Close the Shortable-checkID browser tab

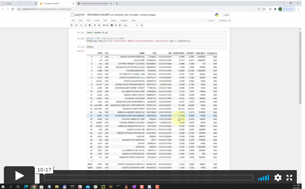pyautogui.click(x=73, y=3)
